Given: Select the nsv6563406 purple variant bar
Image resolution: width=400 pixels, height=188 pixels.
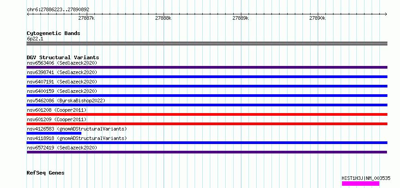Looking at the screenshot, I should pos(207,67).
